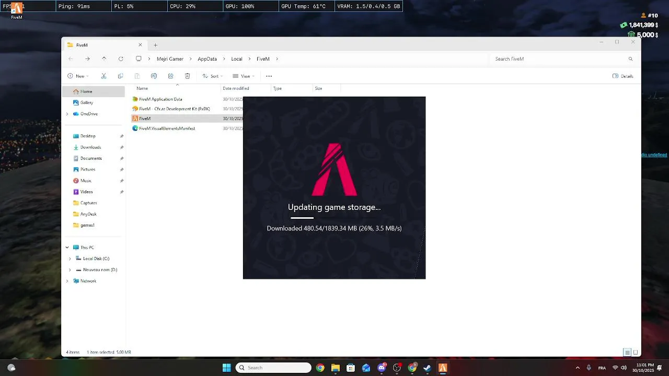Viewport: 669px width, 376px height.
Task: Expand the OneDrive tree node
Action: coord(67,114)
